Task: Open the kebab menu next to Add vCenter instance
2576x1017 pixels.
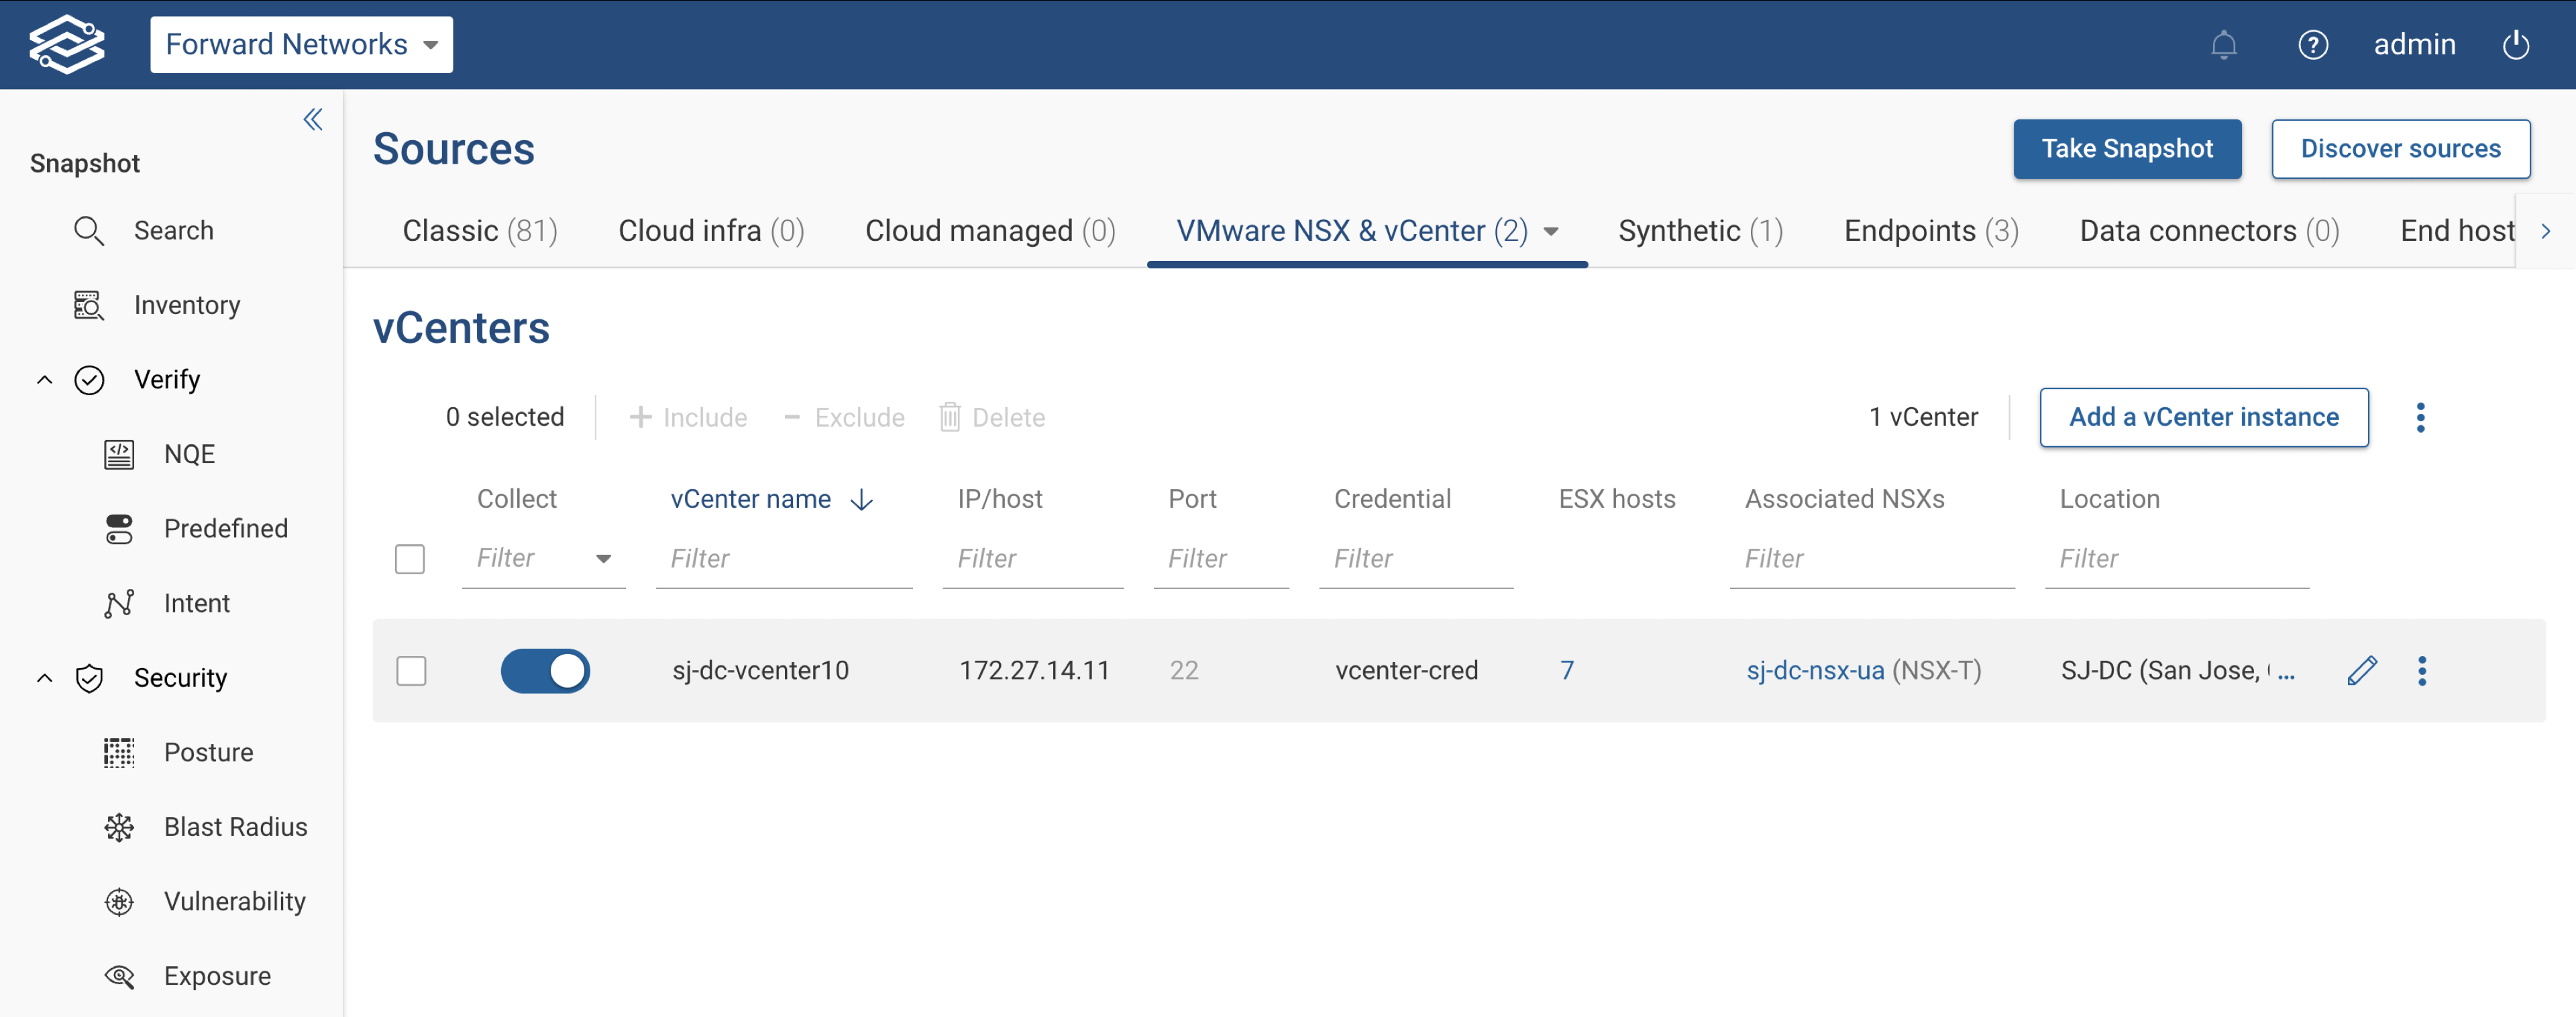Action: point(2420,417)
